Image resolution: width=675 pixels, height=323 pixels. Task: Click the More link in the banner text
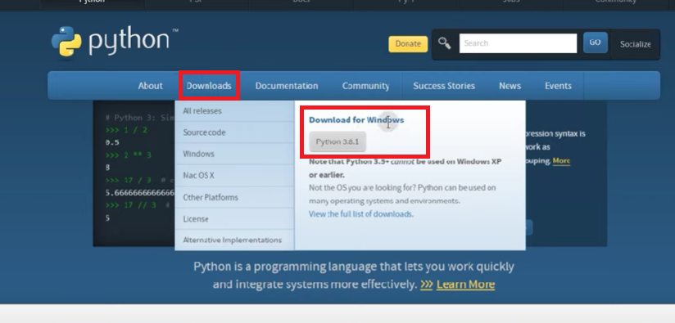[561, 160]
